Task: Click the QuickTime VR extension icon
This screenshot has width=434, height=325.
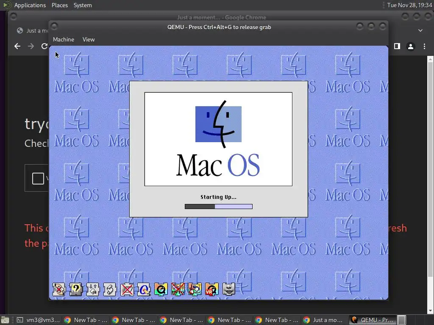Action: pyautogui.click(x=212, y=289)
